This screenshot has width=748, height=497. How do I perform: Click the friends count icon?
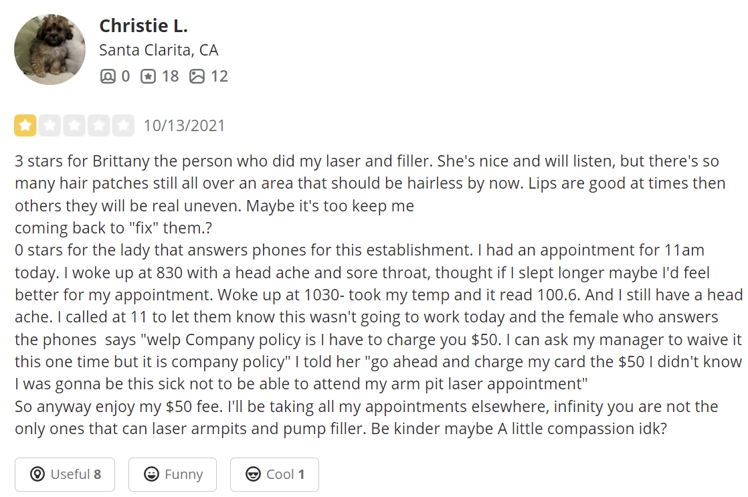click(108, 76)
